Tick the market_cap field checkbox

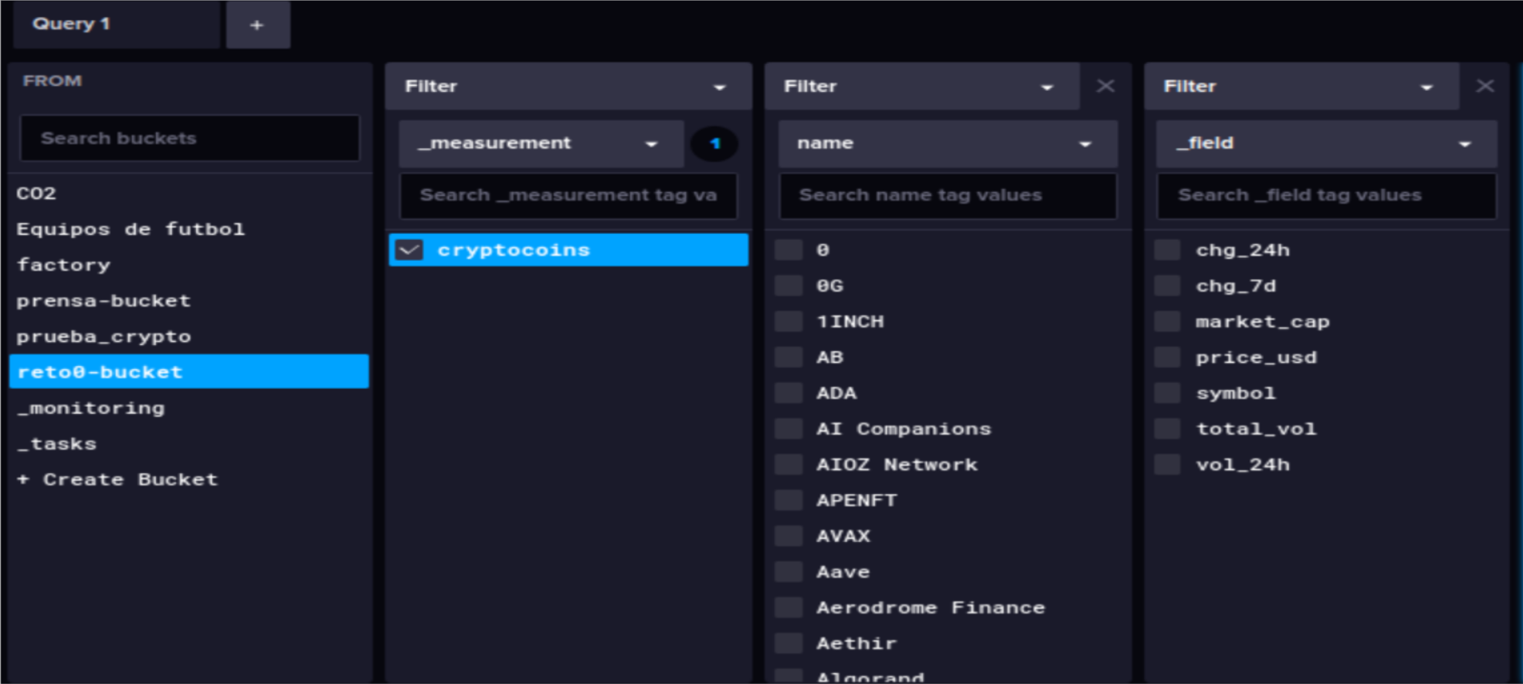1167,322
